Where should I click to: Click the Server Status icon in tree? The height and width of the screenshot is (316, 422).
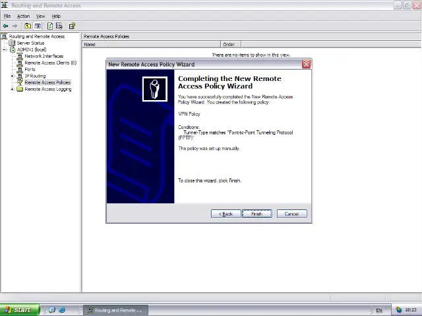coord(12,43)
